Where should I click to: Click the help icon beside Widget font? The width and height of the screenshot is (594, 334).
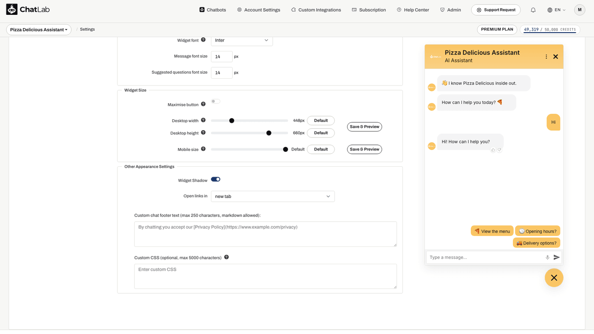(x=203, y=40)
